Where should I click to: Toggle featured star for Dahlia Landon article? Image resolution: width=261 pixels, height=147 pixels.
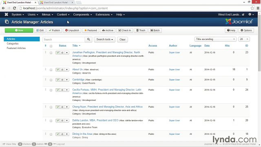point(62,120)
